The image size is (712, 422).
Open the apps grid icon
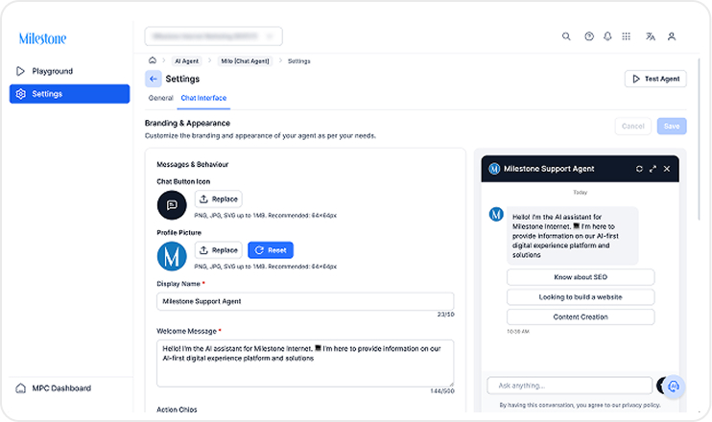tap(627, 36)
